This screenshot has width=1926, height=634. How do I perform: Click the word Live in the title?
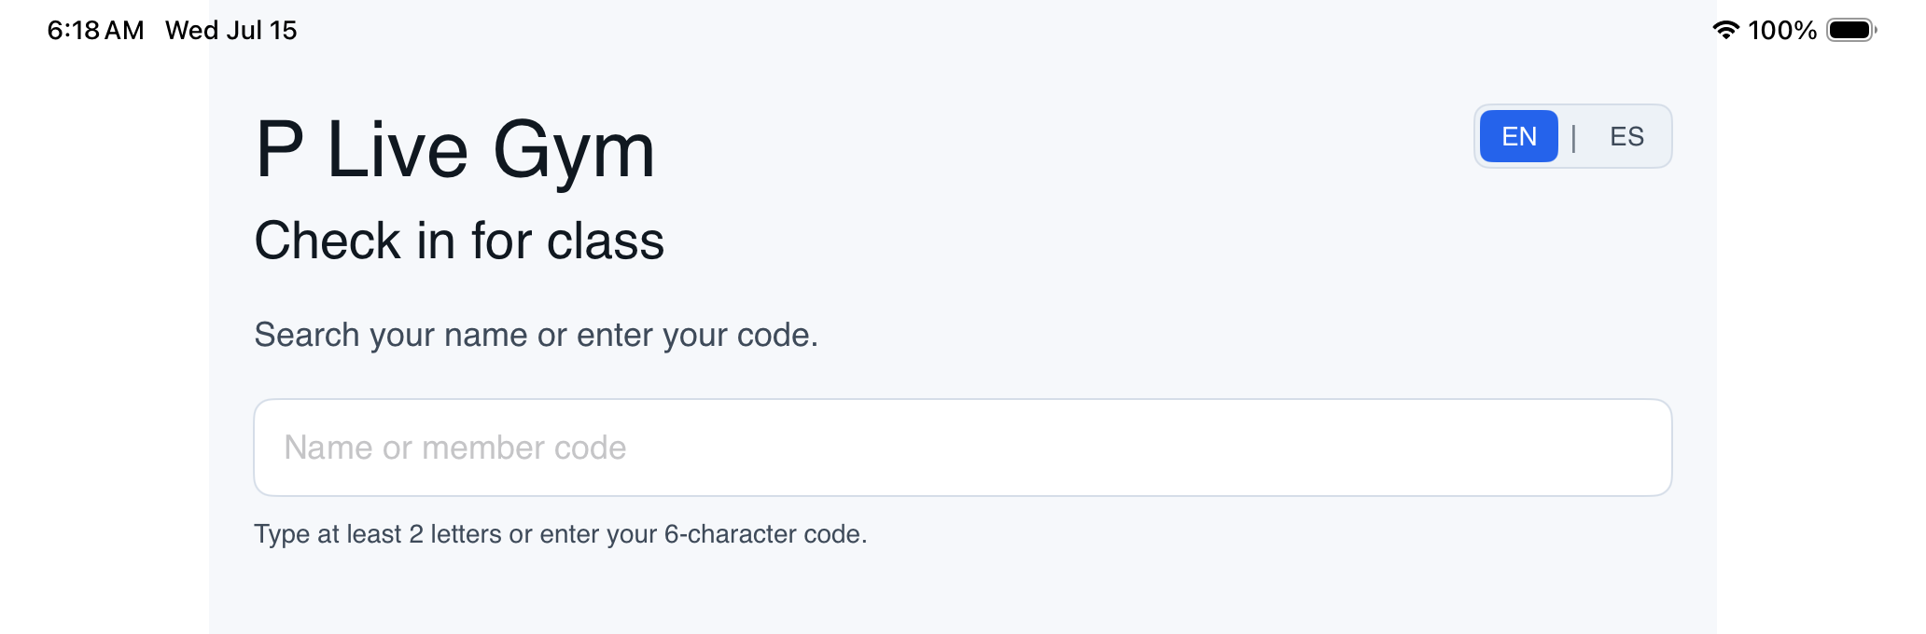coord(398,150)
